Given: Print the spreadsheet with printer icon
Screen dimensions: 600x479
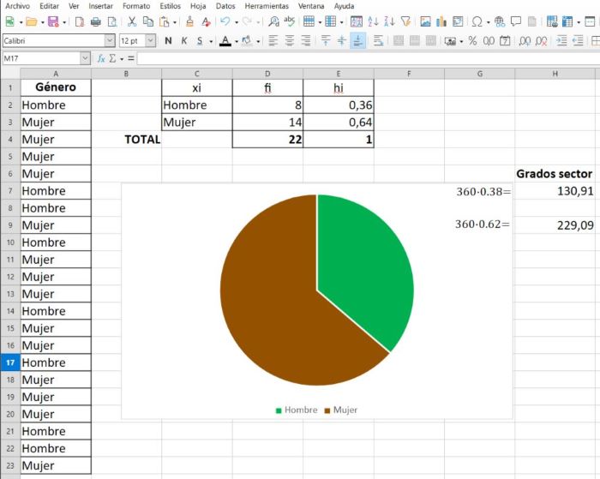Looking at the screenshot, I should pyautogui.click(x=96, y=21).
